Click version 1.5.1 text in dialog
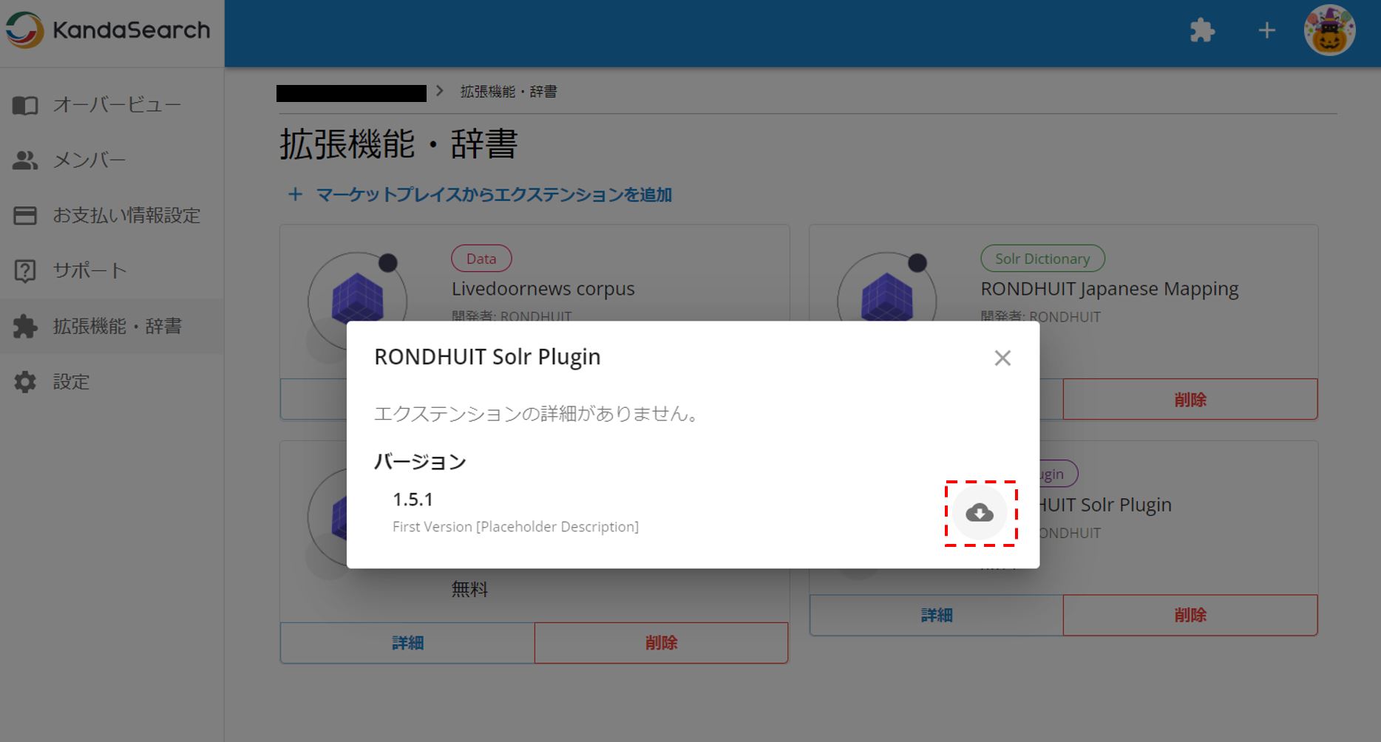Screen dimensions: 1381x742 (x=413, y=500)
